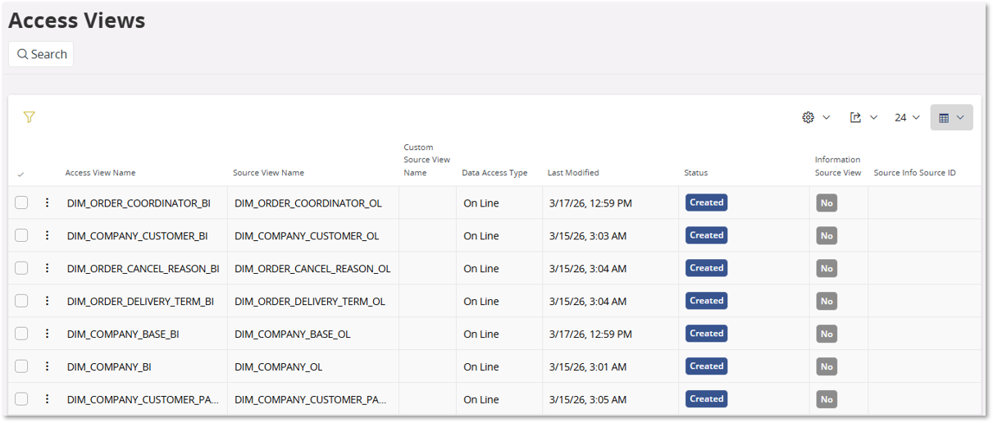Image resolution: width=993 pixels, height=423 pixels.
Task: Sort by Source Info Source ID header
Action: pyautogui.click(x=914, y=173)
